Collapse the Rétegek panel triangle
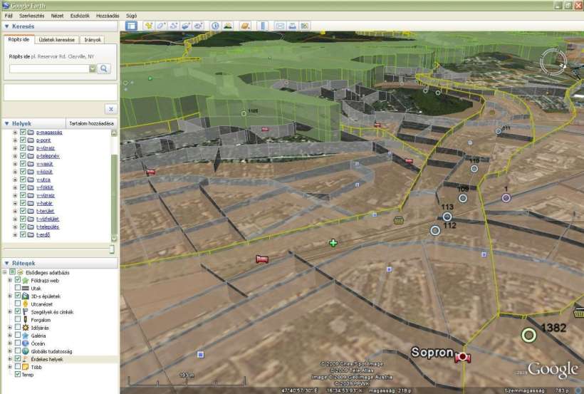The image size is (584, 394). [x=6, y=263]
